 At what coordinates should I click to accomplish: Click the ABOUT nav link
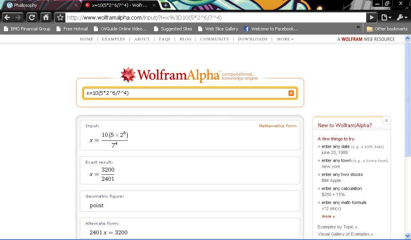[x=142, y=39]
